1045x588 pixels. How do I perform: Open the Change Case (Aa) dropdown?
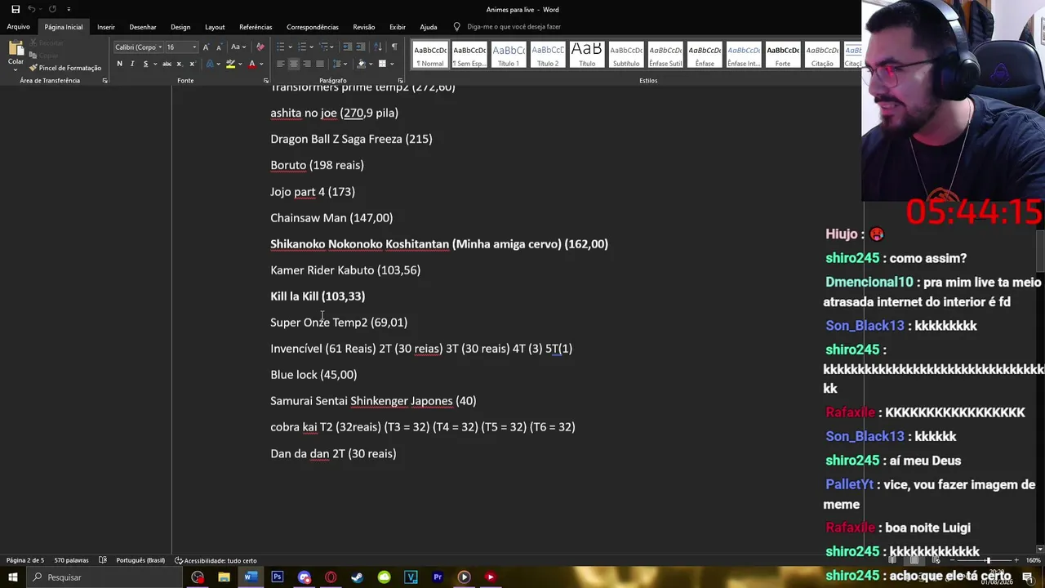point(238,47)
